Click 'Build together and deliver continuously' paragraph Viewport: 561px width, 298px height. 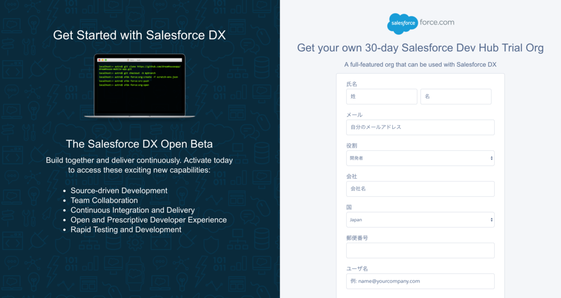point(139,165)
